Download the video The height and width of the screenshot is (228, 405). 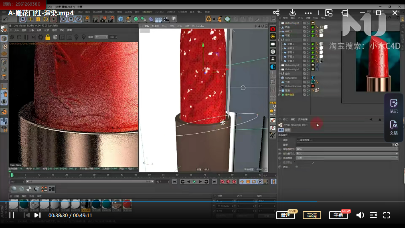click(x=292, y=13)
